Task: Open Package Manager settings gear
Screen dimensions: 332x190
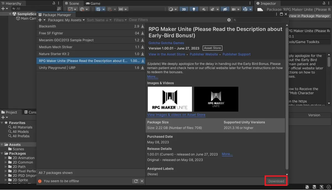Action: click(x=229, y=20)
